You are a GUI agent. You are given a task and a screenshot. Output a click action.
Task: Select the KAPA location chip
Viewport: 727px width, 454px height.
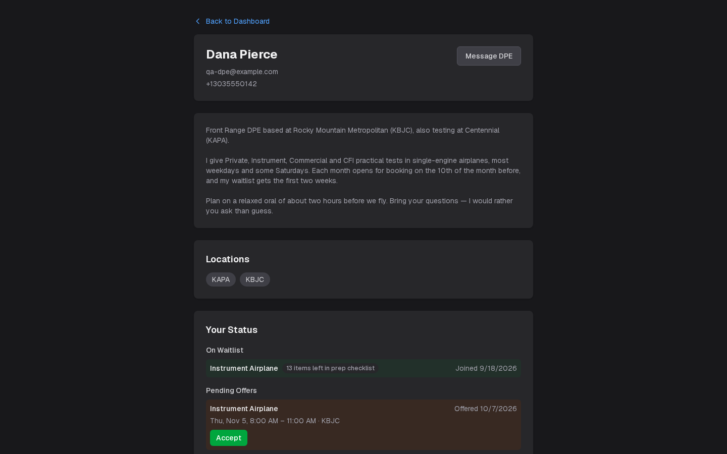(221, 279)
